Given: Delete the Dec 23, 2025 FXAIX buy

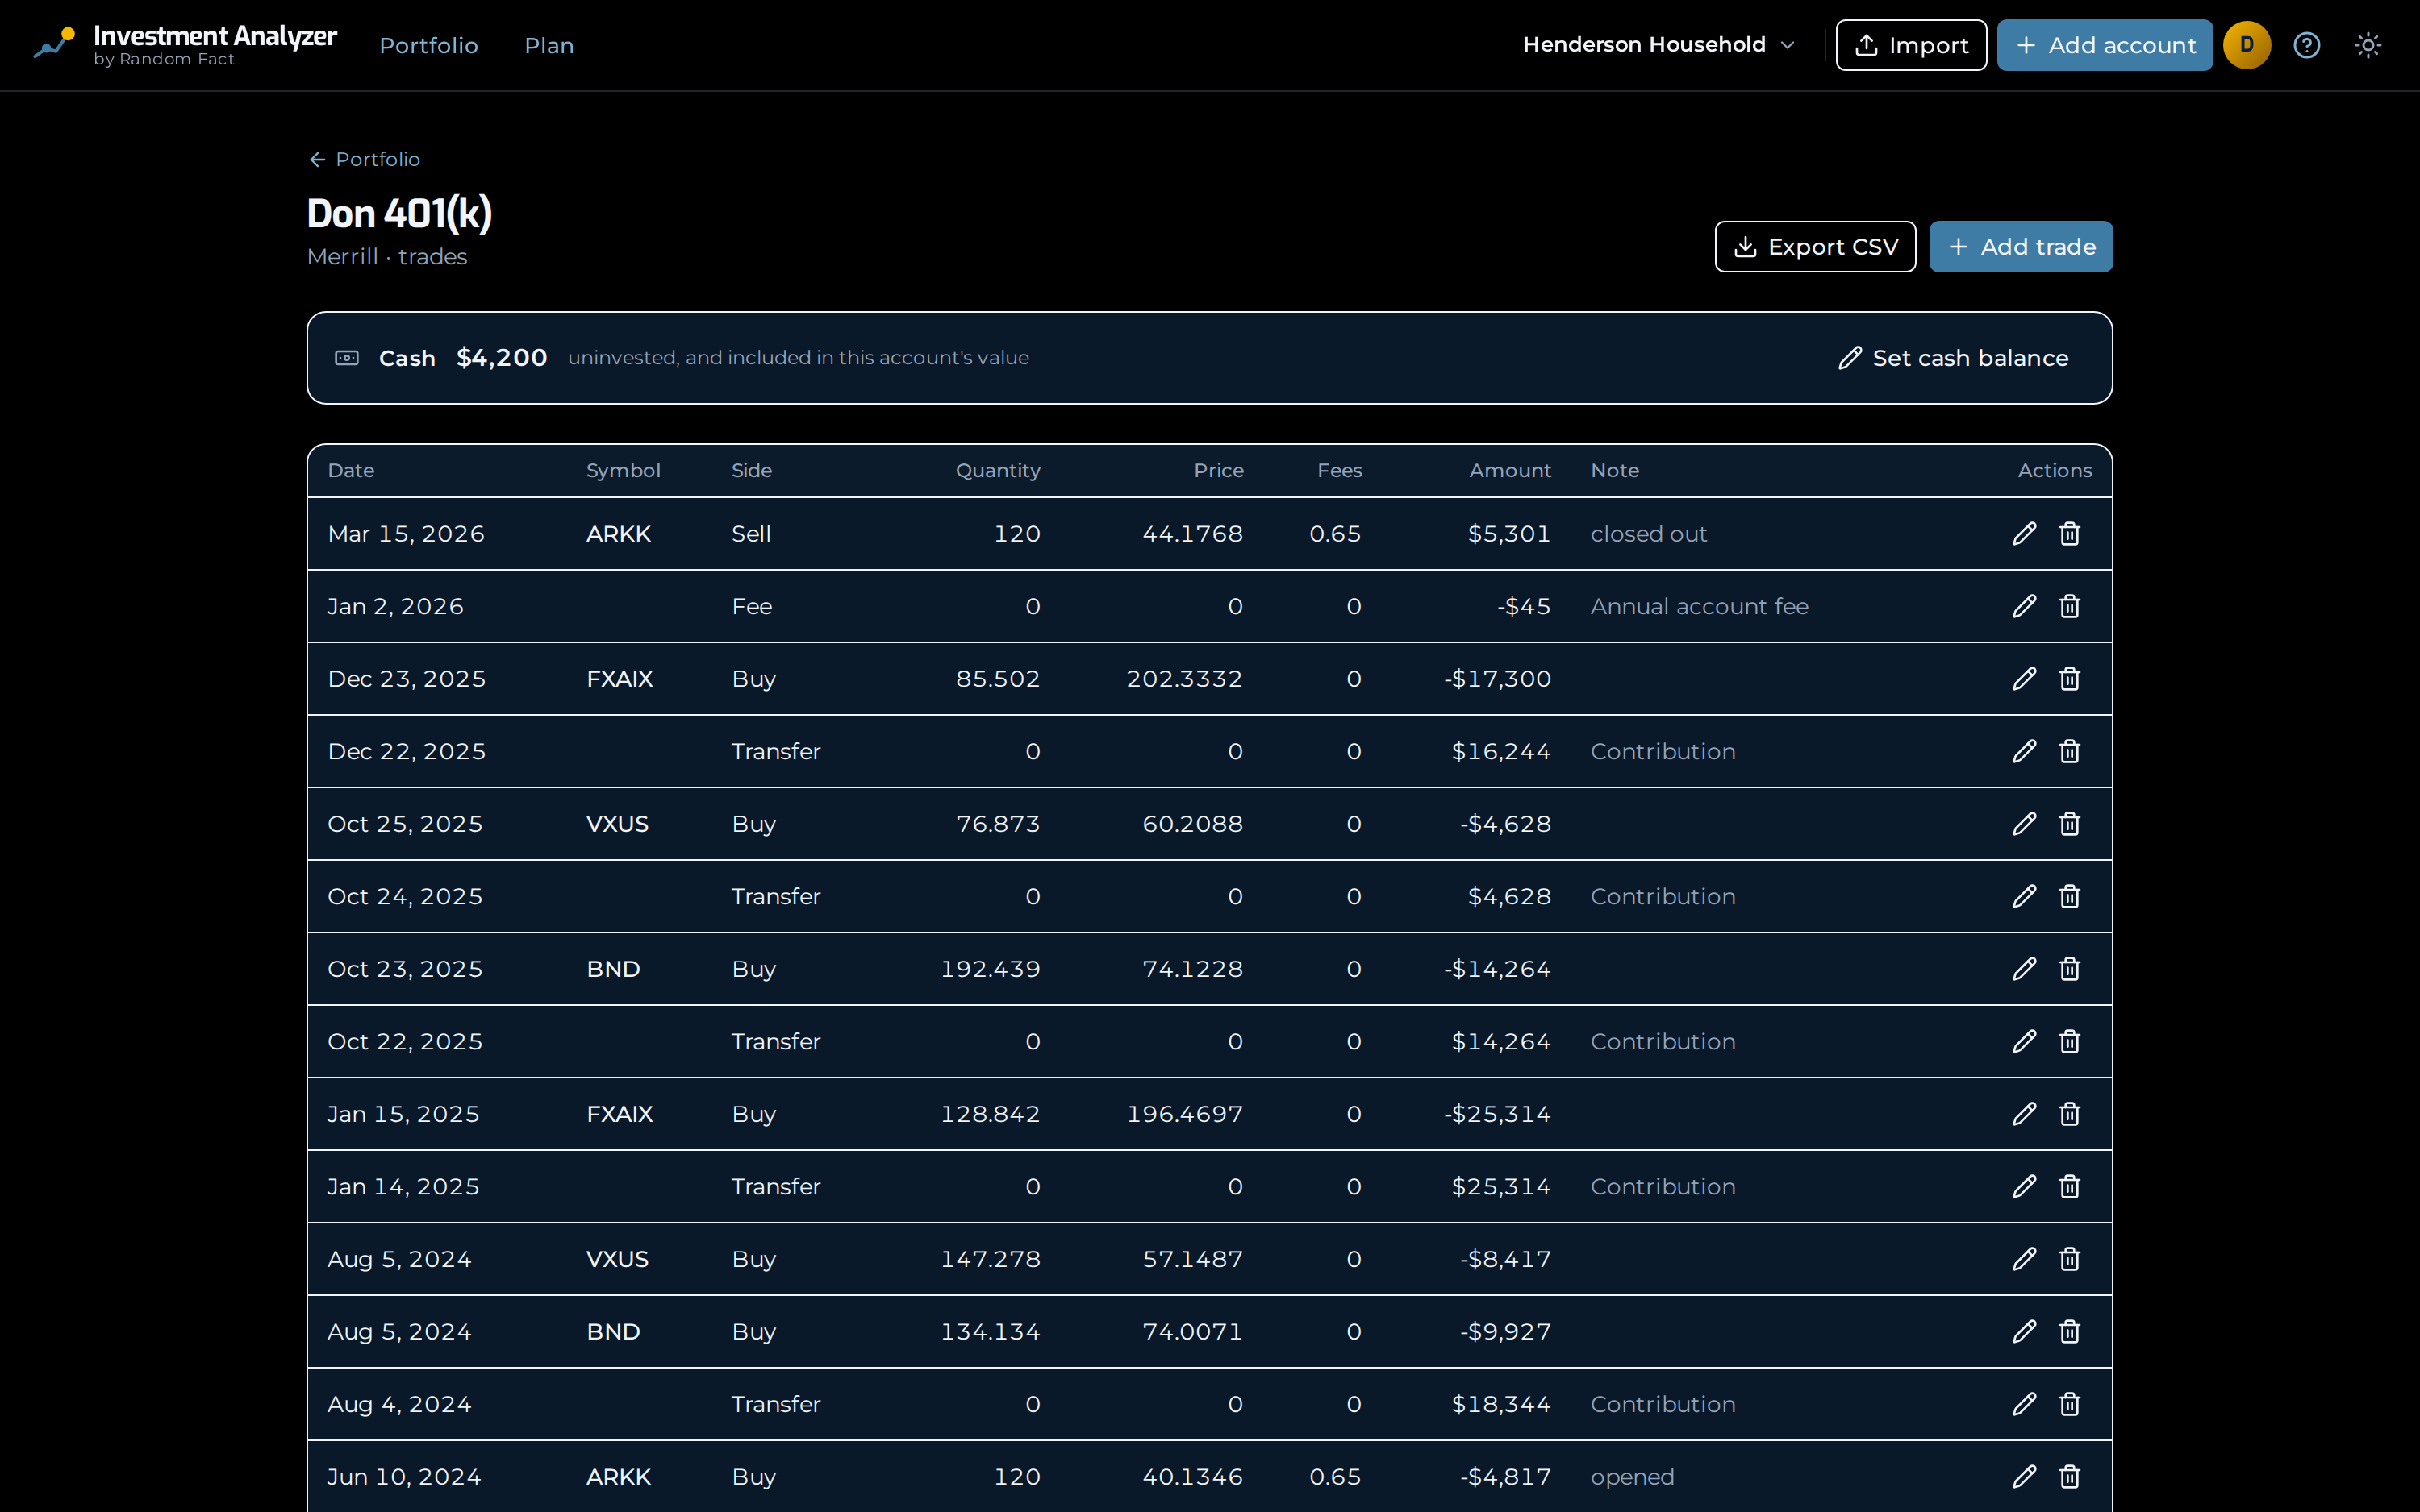Looking at the screenshot, I should 2070,679.
